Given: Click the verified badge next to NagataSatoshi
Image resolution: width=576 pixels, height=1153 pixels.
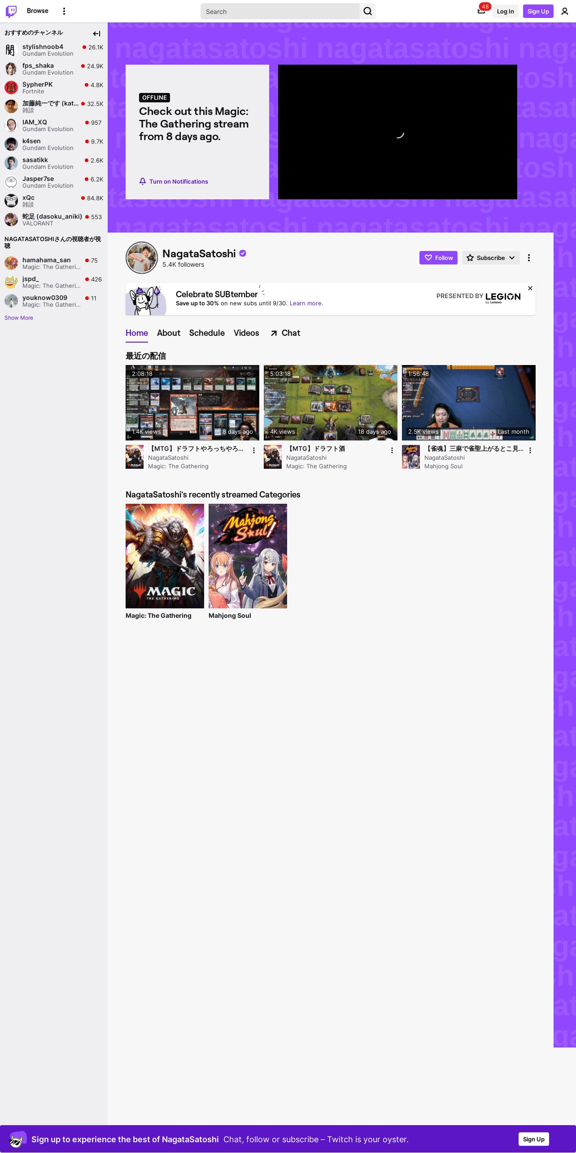Looking at the screenshot, I should (243, 254).
